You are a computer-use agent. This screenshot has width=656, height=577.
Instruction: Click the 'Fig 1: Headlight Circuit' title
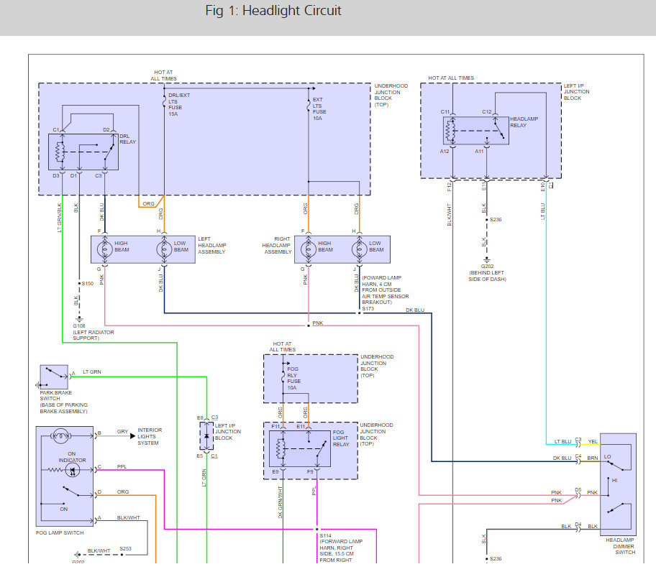(x=273, y=11)
